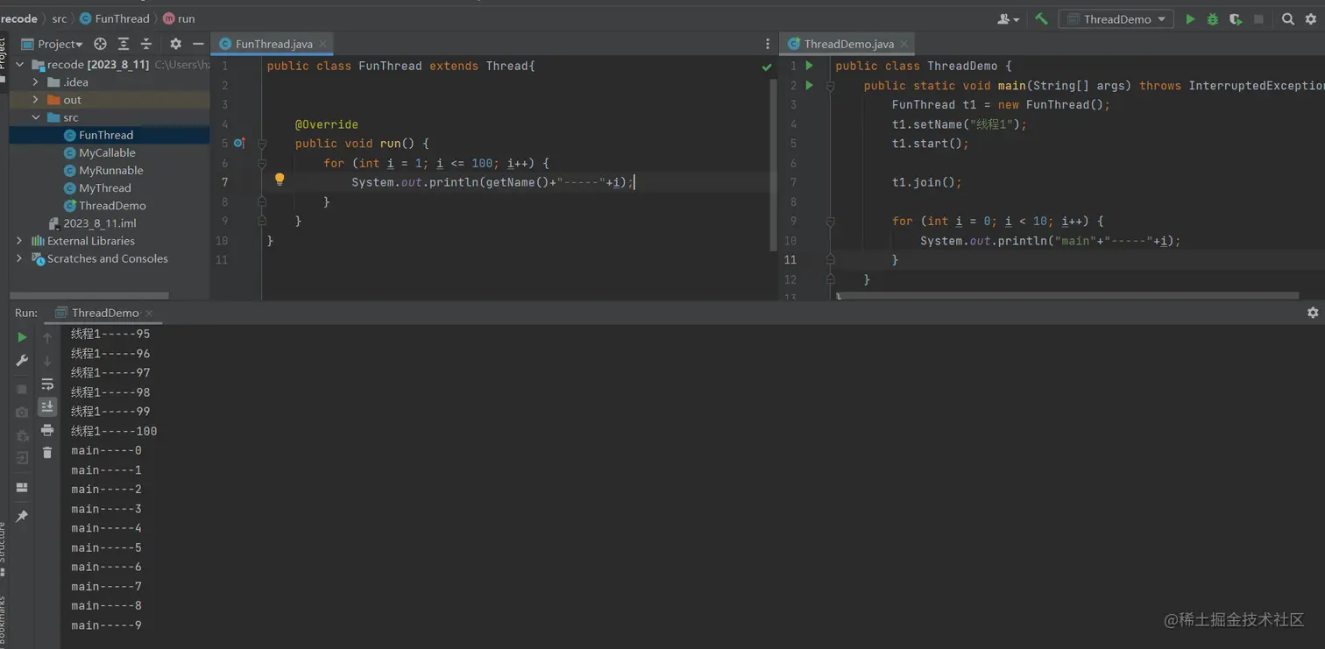
Task: Start debugging with the green bug icon
Action: click(1213, 19)
